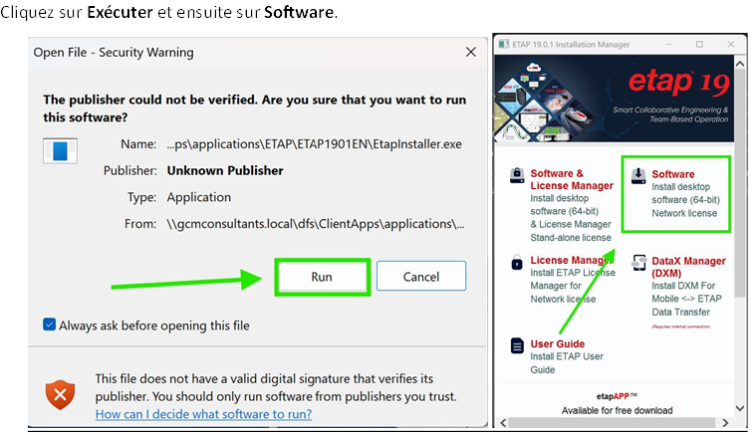Click the orange shield warning icon
This screenshot has height=435, width=752.
pyautogui.click(x=61, y=395)
